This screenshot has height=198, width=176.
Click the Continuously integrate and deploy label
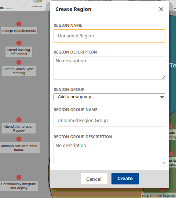[x=19, y=186]
